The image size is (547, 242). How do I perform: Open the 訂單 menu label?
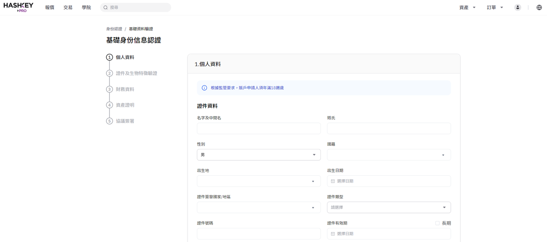(491, 8)
